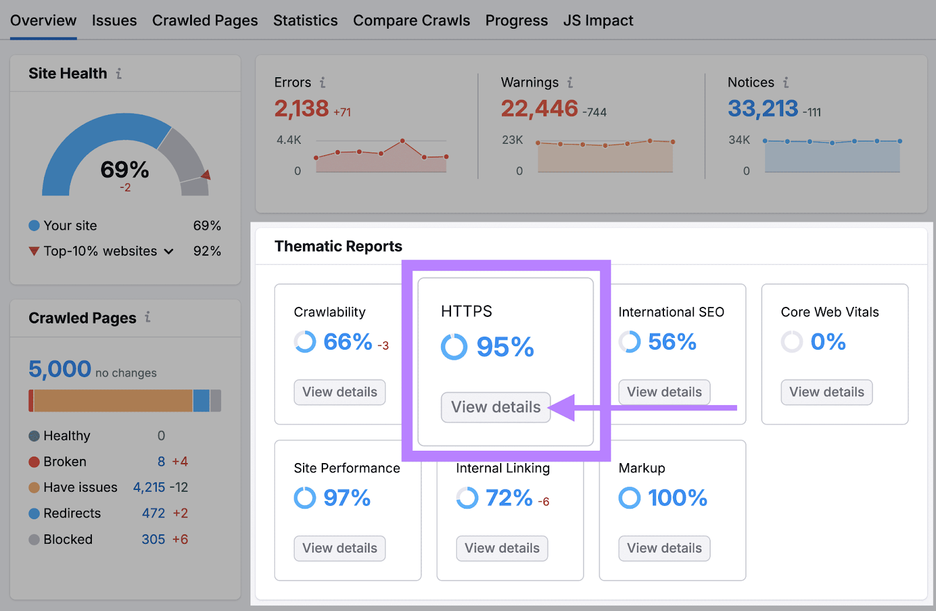
Task: Click the Notices info icon
Action: tap(786, 82)
